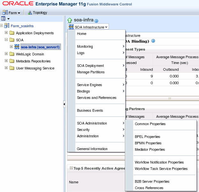Screen dimensions: 199x192
Task: Click the navigation tree view icon
Action: coord(3,19)
